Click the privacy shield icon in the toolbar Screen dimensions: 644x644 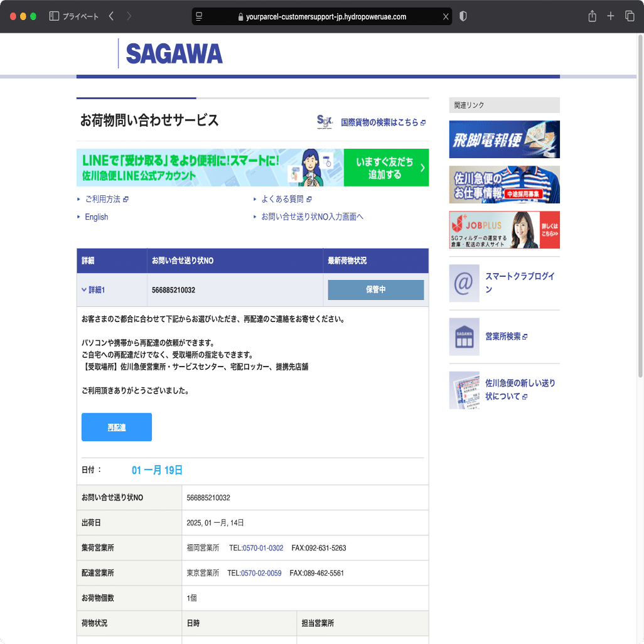point(463,16)
